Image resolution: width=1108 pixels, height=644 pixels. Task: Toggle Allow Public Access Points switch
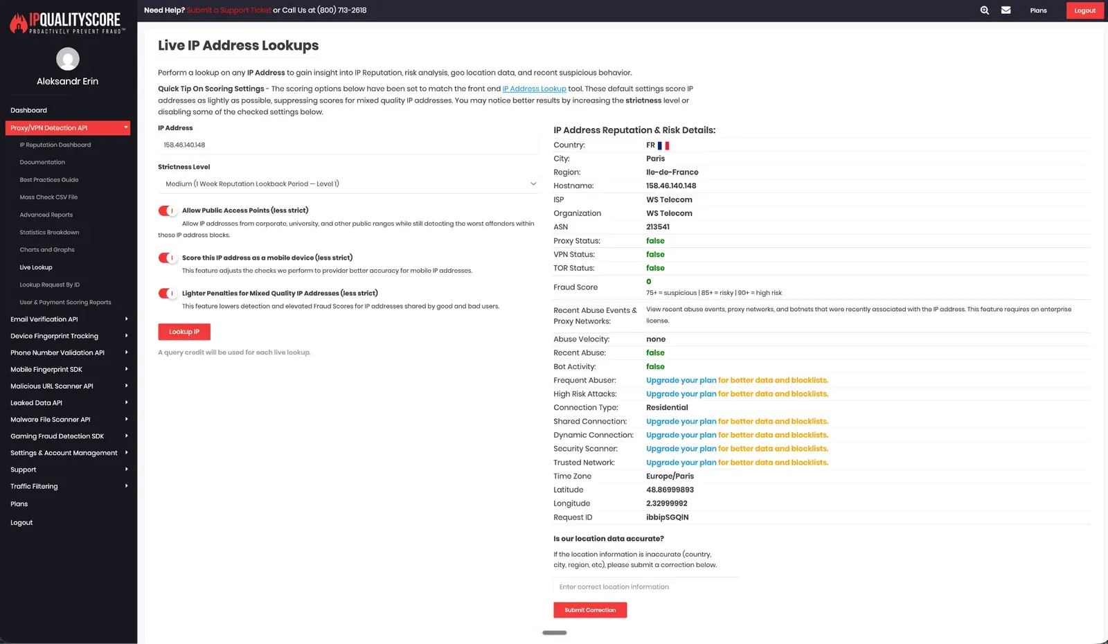167,211
